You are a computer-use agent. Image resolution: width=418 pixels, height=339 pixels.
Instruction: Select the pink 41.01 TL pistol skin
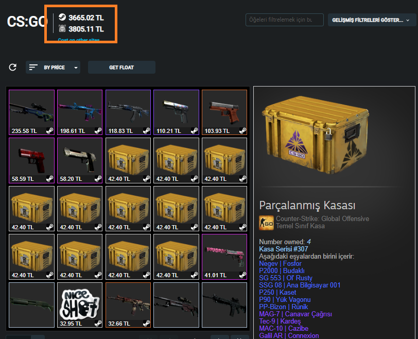click(224, 257)
